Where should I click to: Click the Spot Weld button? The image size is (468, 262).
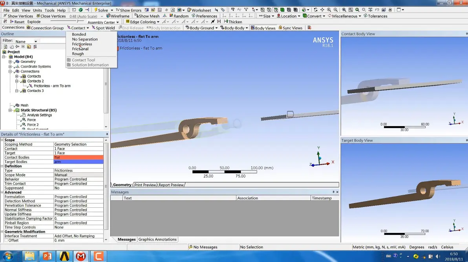point(103,28)
